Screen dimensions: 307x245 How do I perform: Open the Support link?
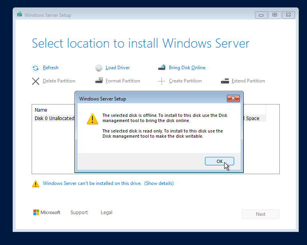pos(79,213)
